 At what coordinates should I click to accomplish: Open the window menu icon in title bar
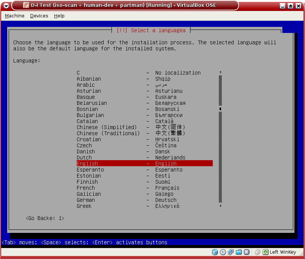pos(6,5)
